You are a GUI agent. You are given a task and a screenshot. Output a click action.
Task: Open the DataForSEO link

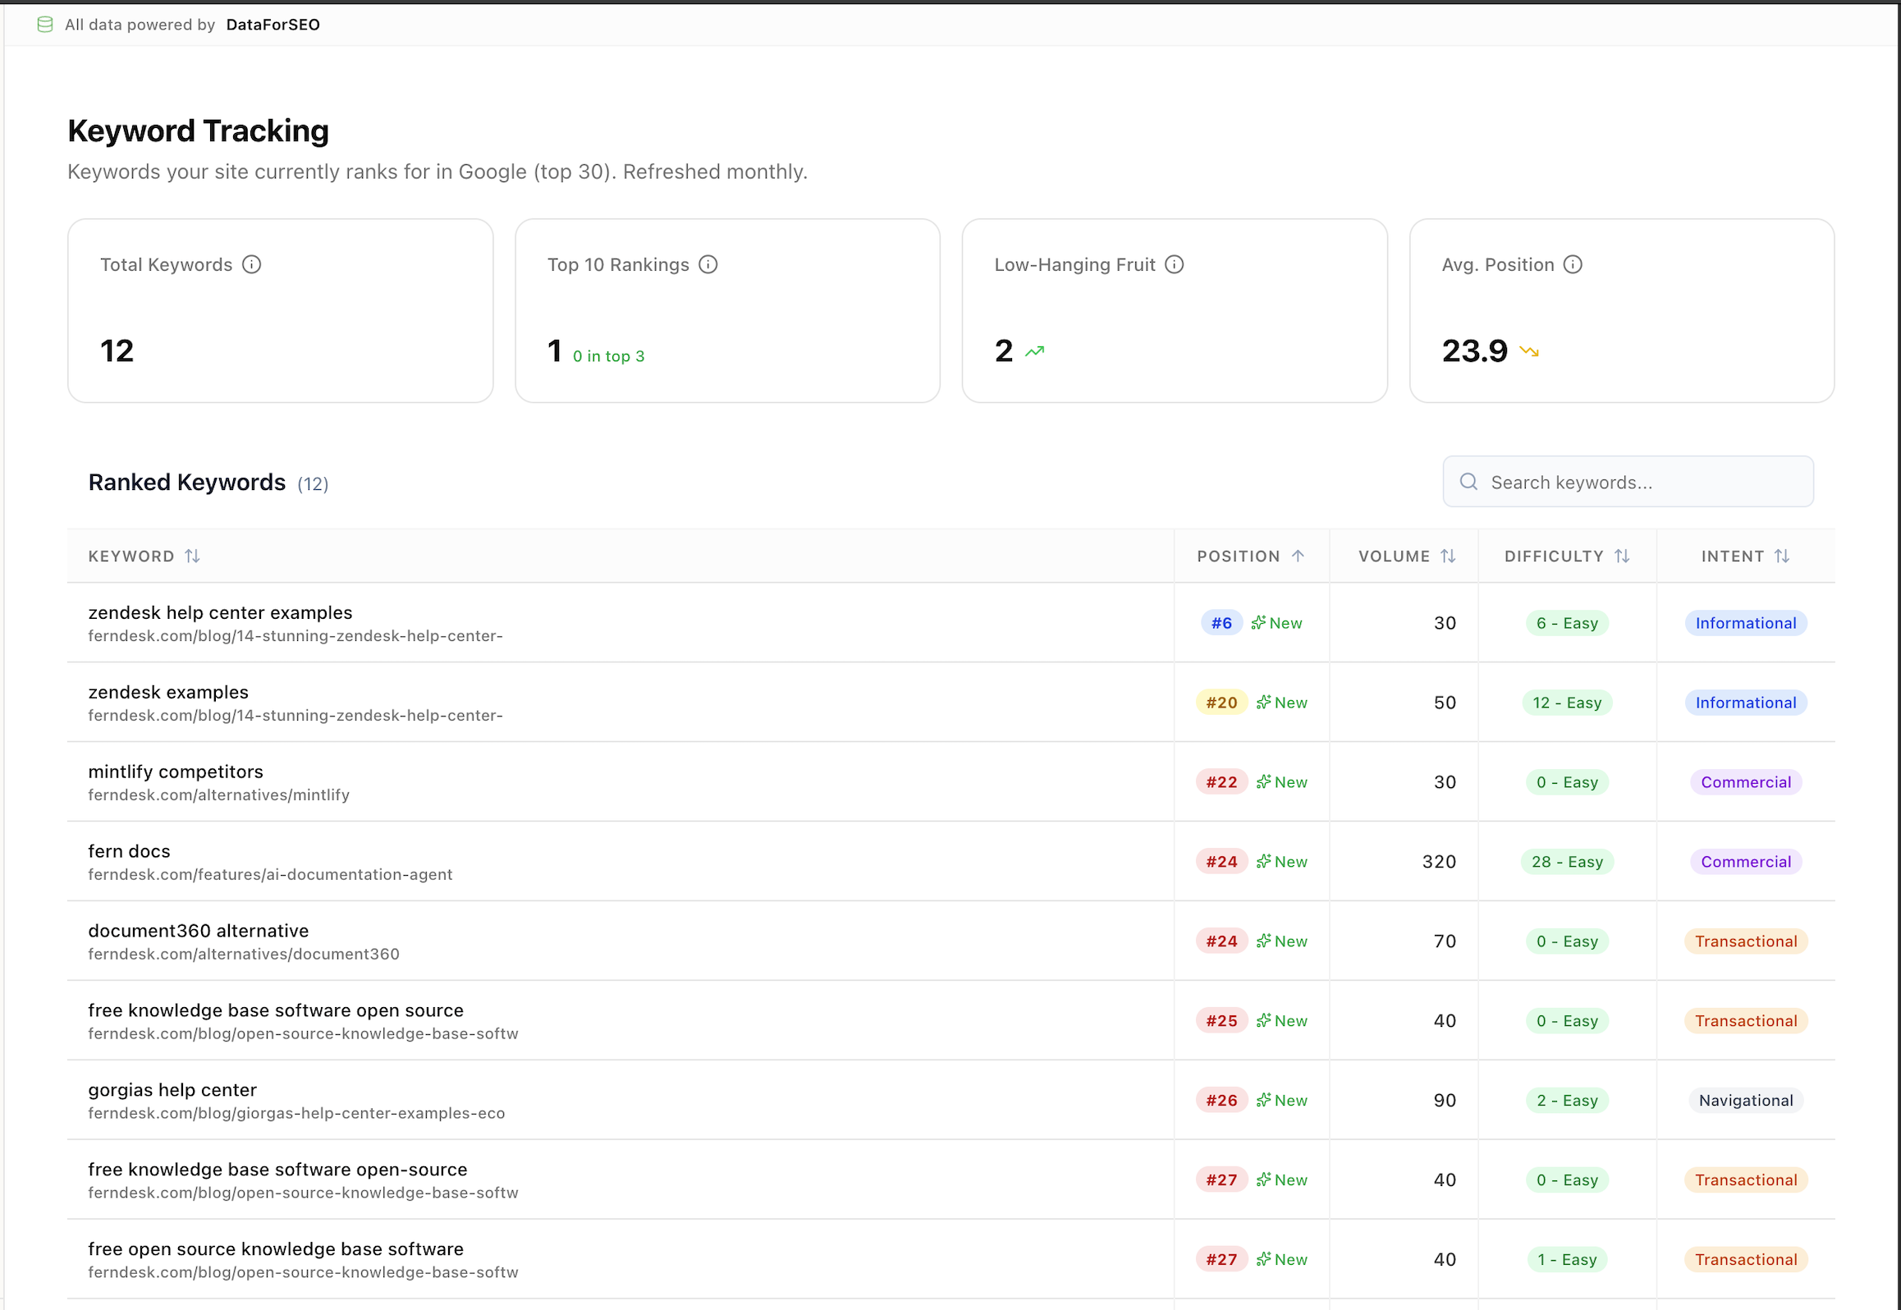click(273, 25)
